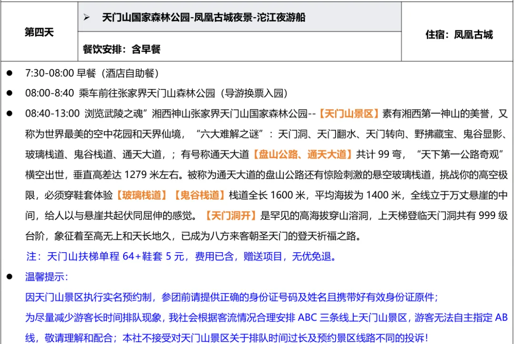The height and width of the screenshot is (344, 514).
Task: Click the line 因天门山景区执行实名预约制
Action: 231,297
